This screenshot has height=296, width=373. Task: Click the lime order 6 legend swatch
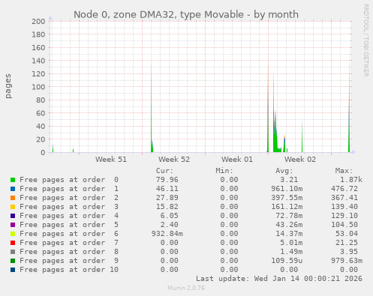pyautogui.click(x=13, y=234)
